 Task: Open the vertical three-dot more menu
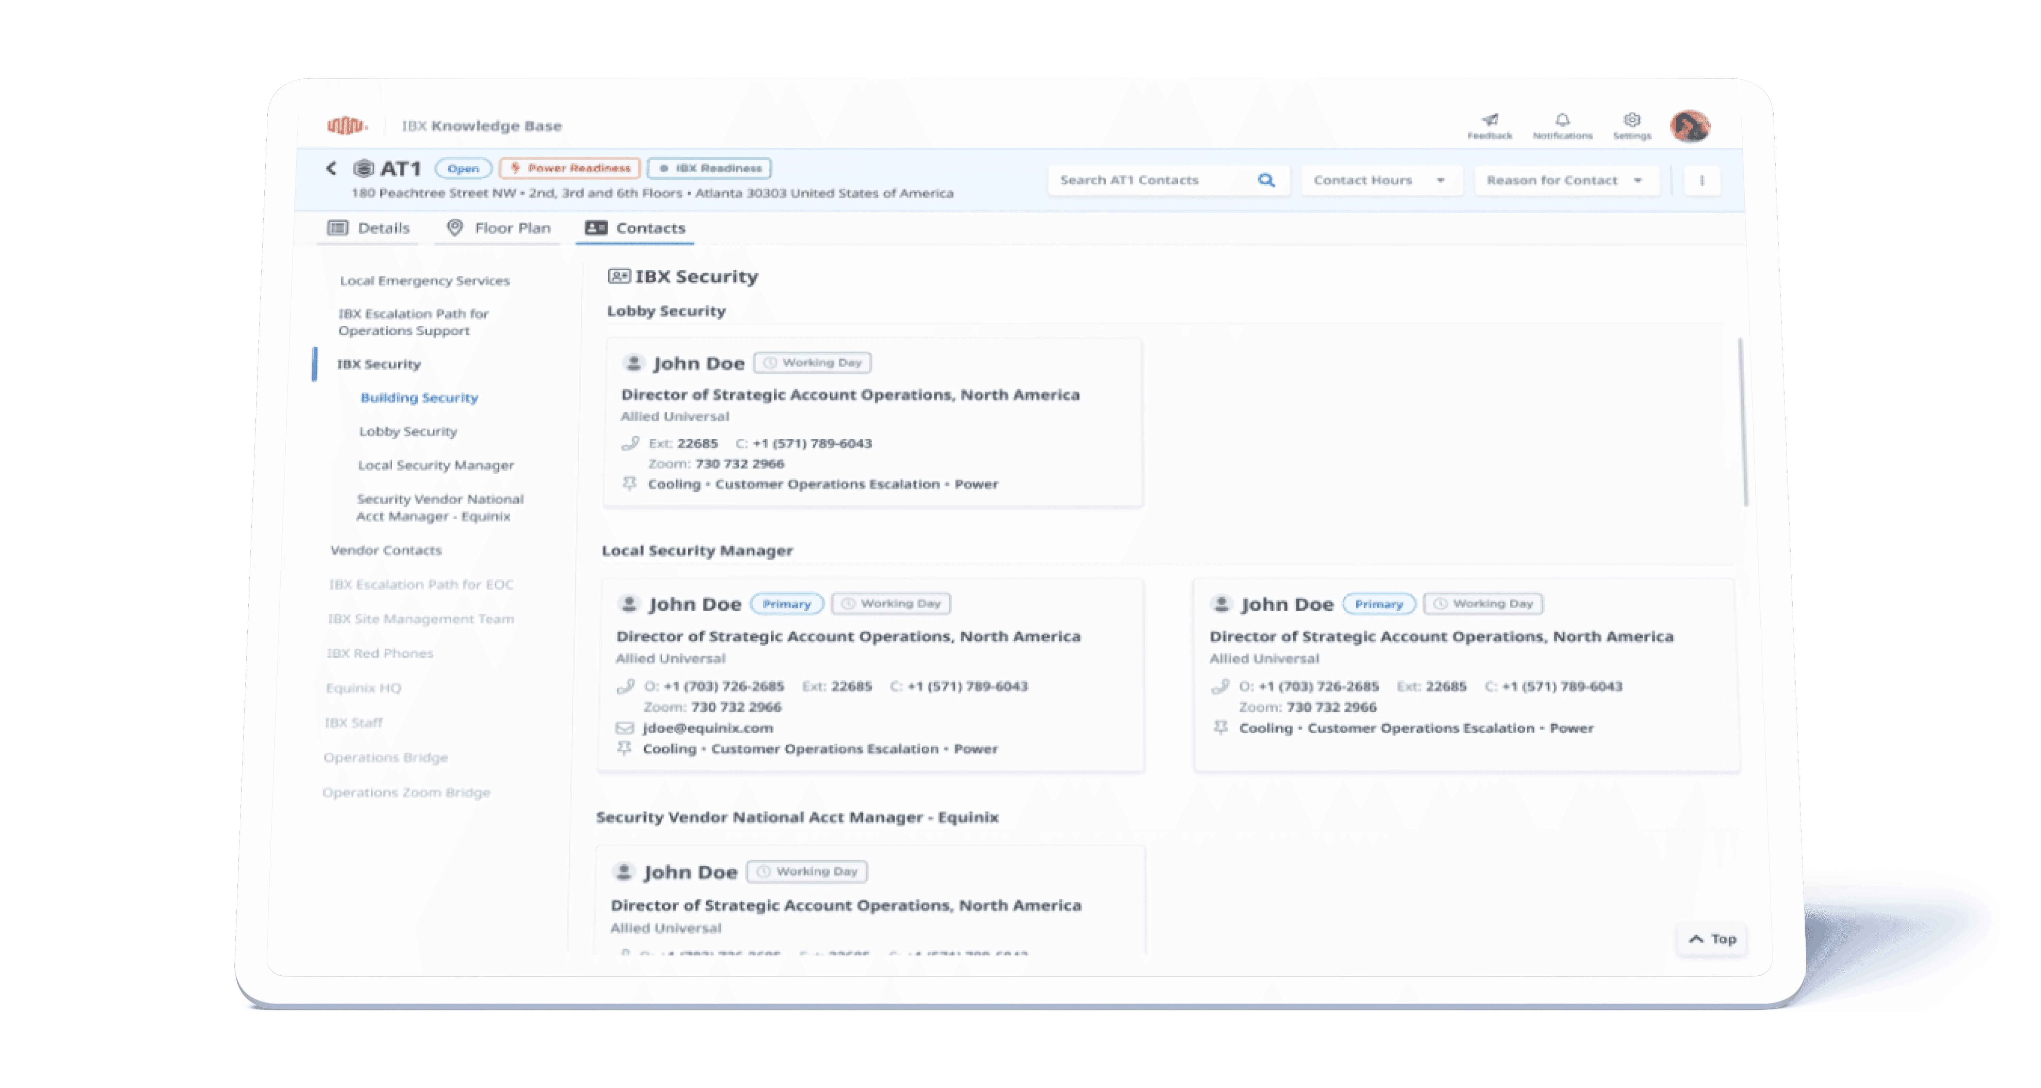pyautogui.click(x=1702, y=181)
